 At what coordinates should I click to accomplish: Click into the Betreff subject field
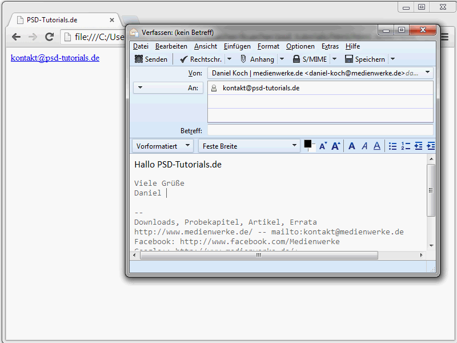pyautogui.click(x=320, y=130)
